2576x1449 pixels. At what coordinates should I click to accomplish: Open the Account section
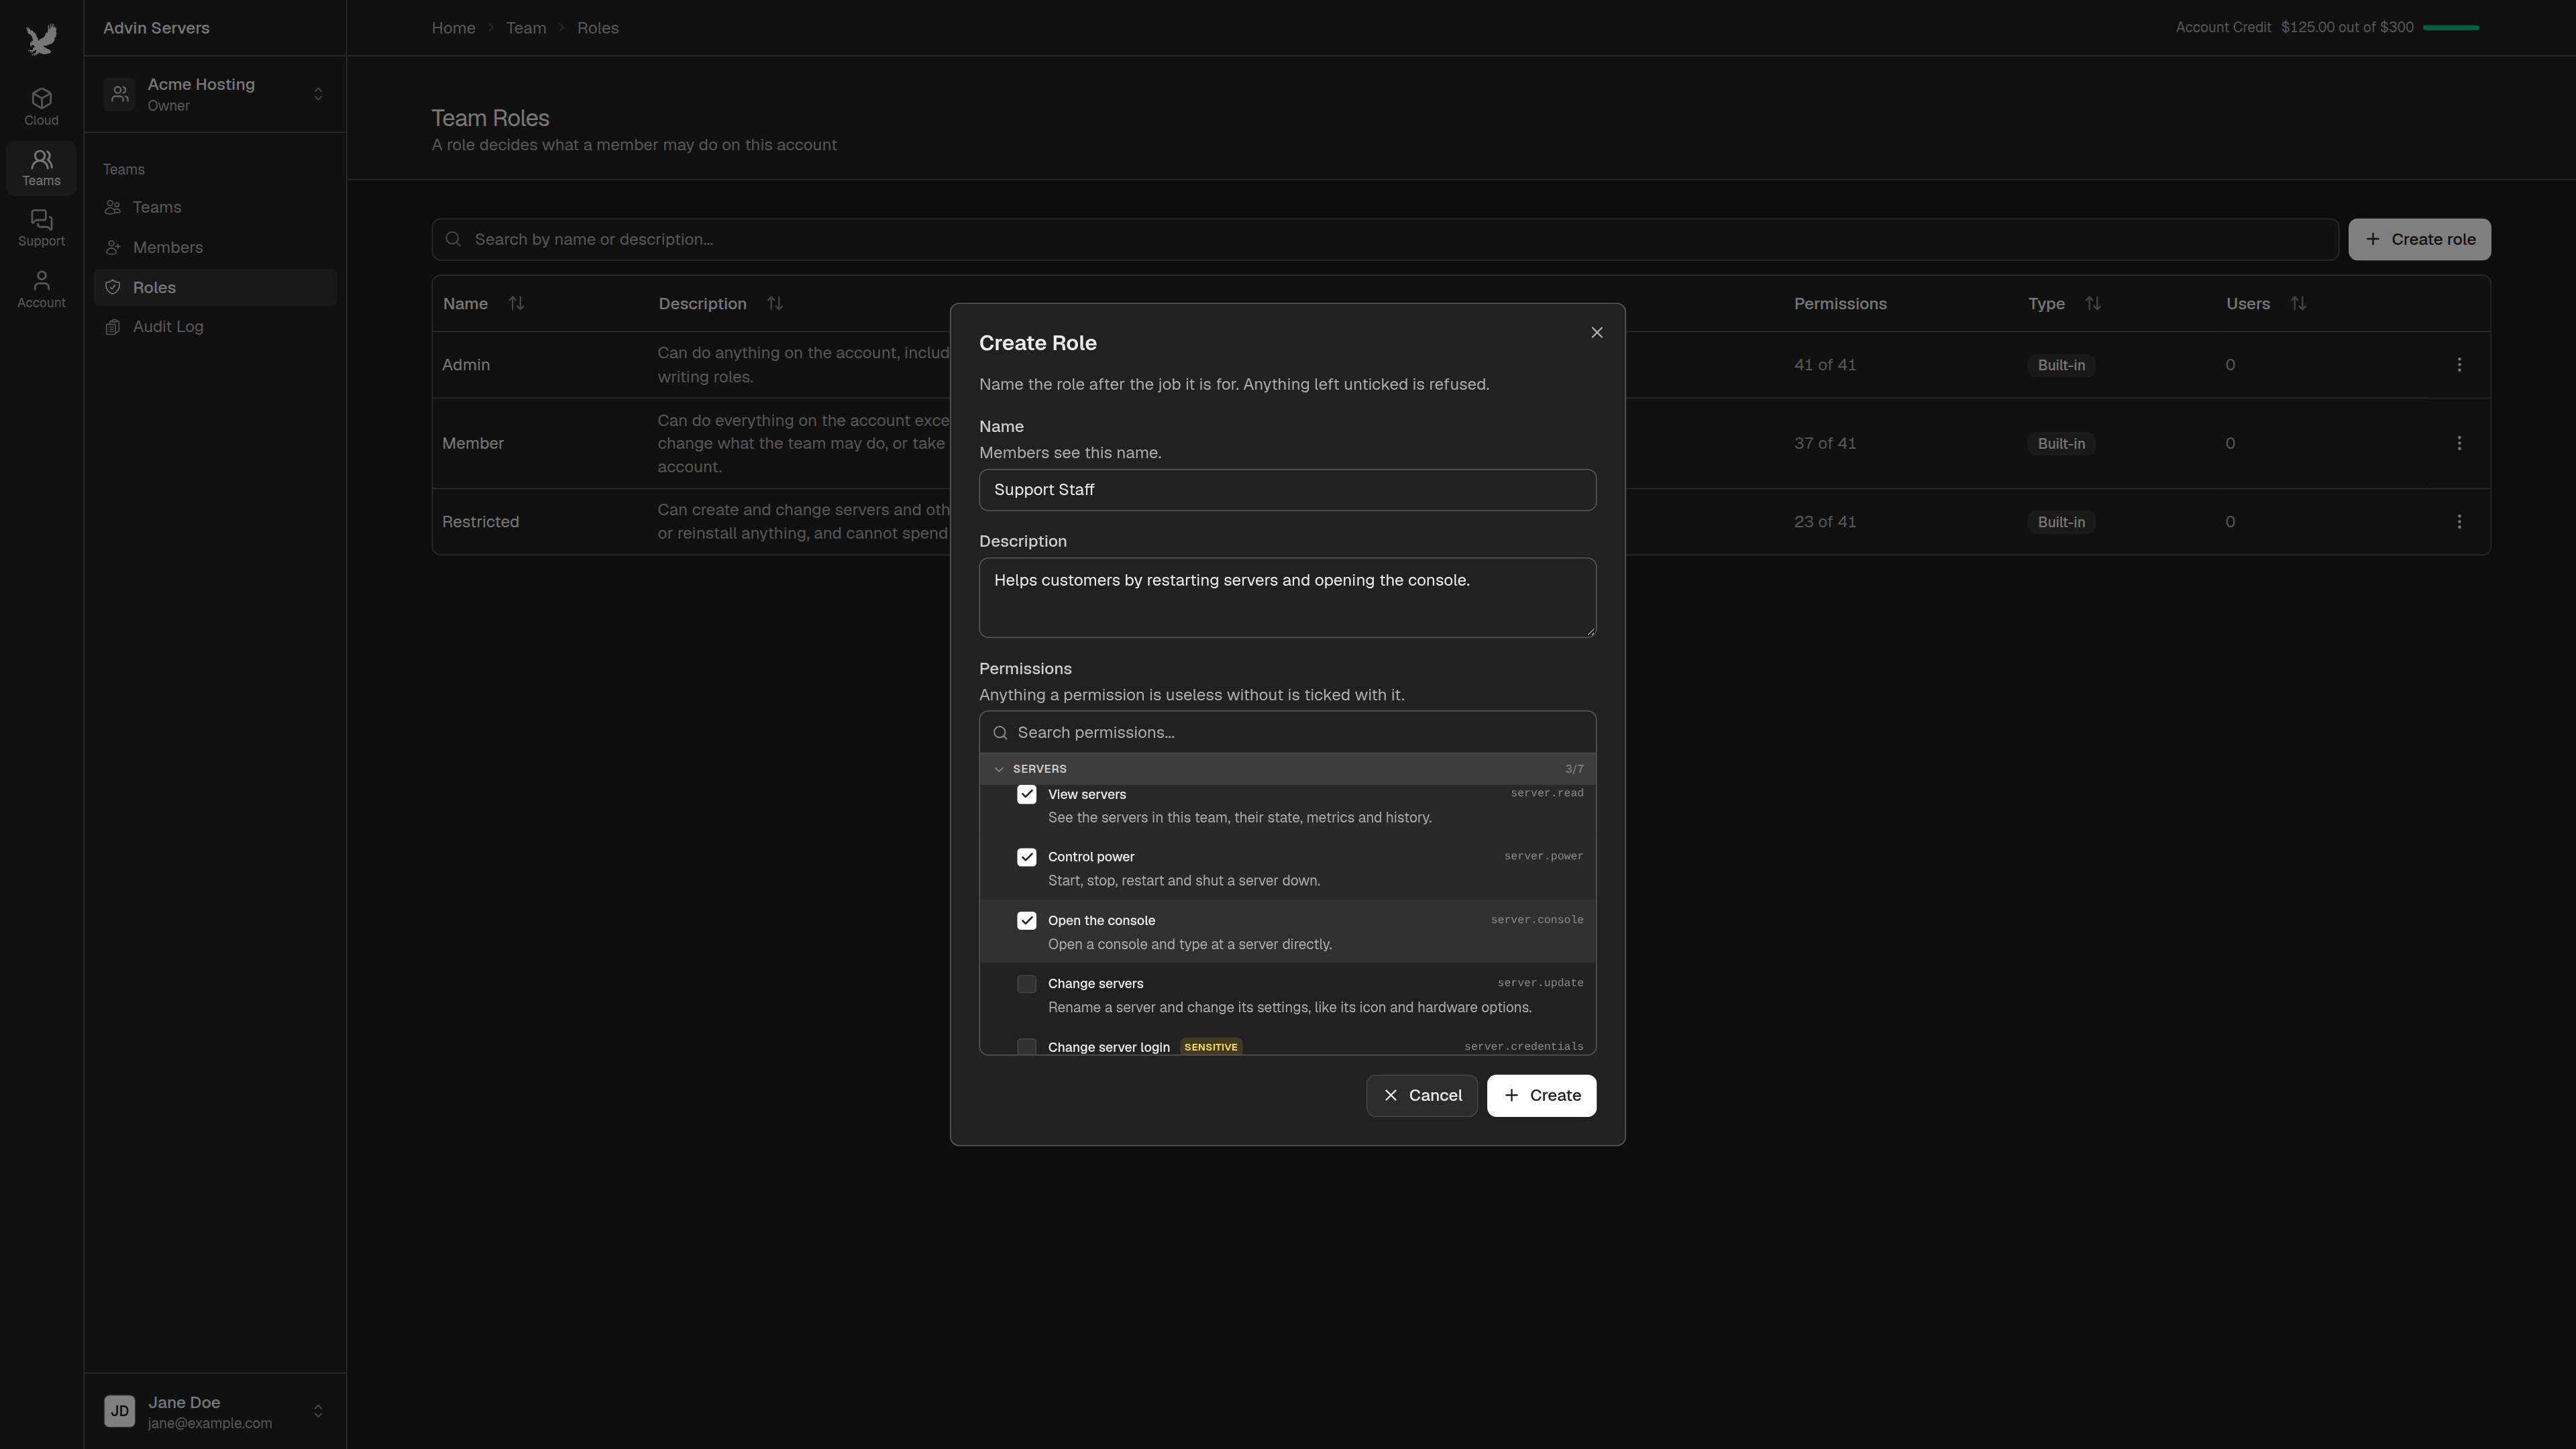(41, 289)
